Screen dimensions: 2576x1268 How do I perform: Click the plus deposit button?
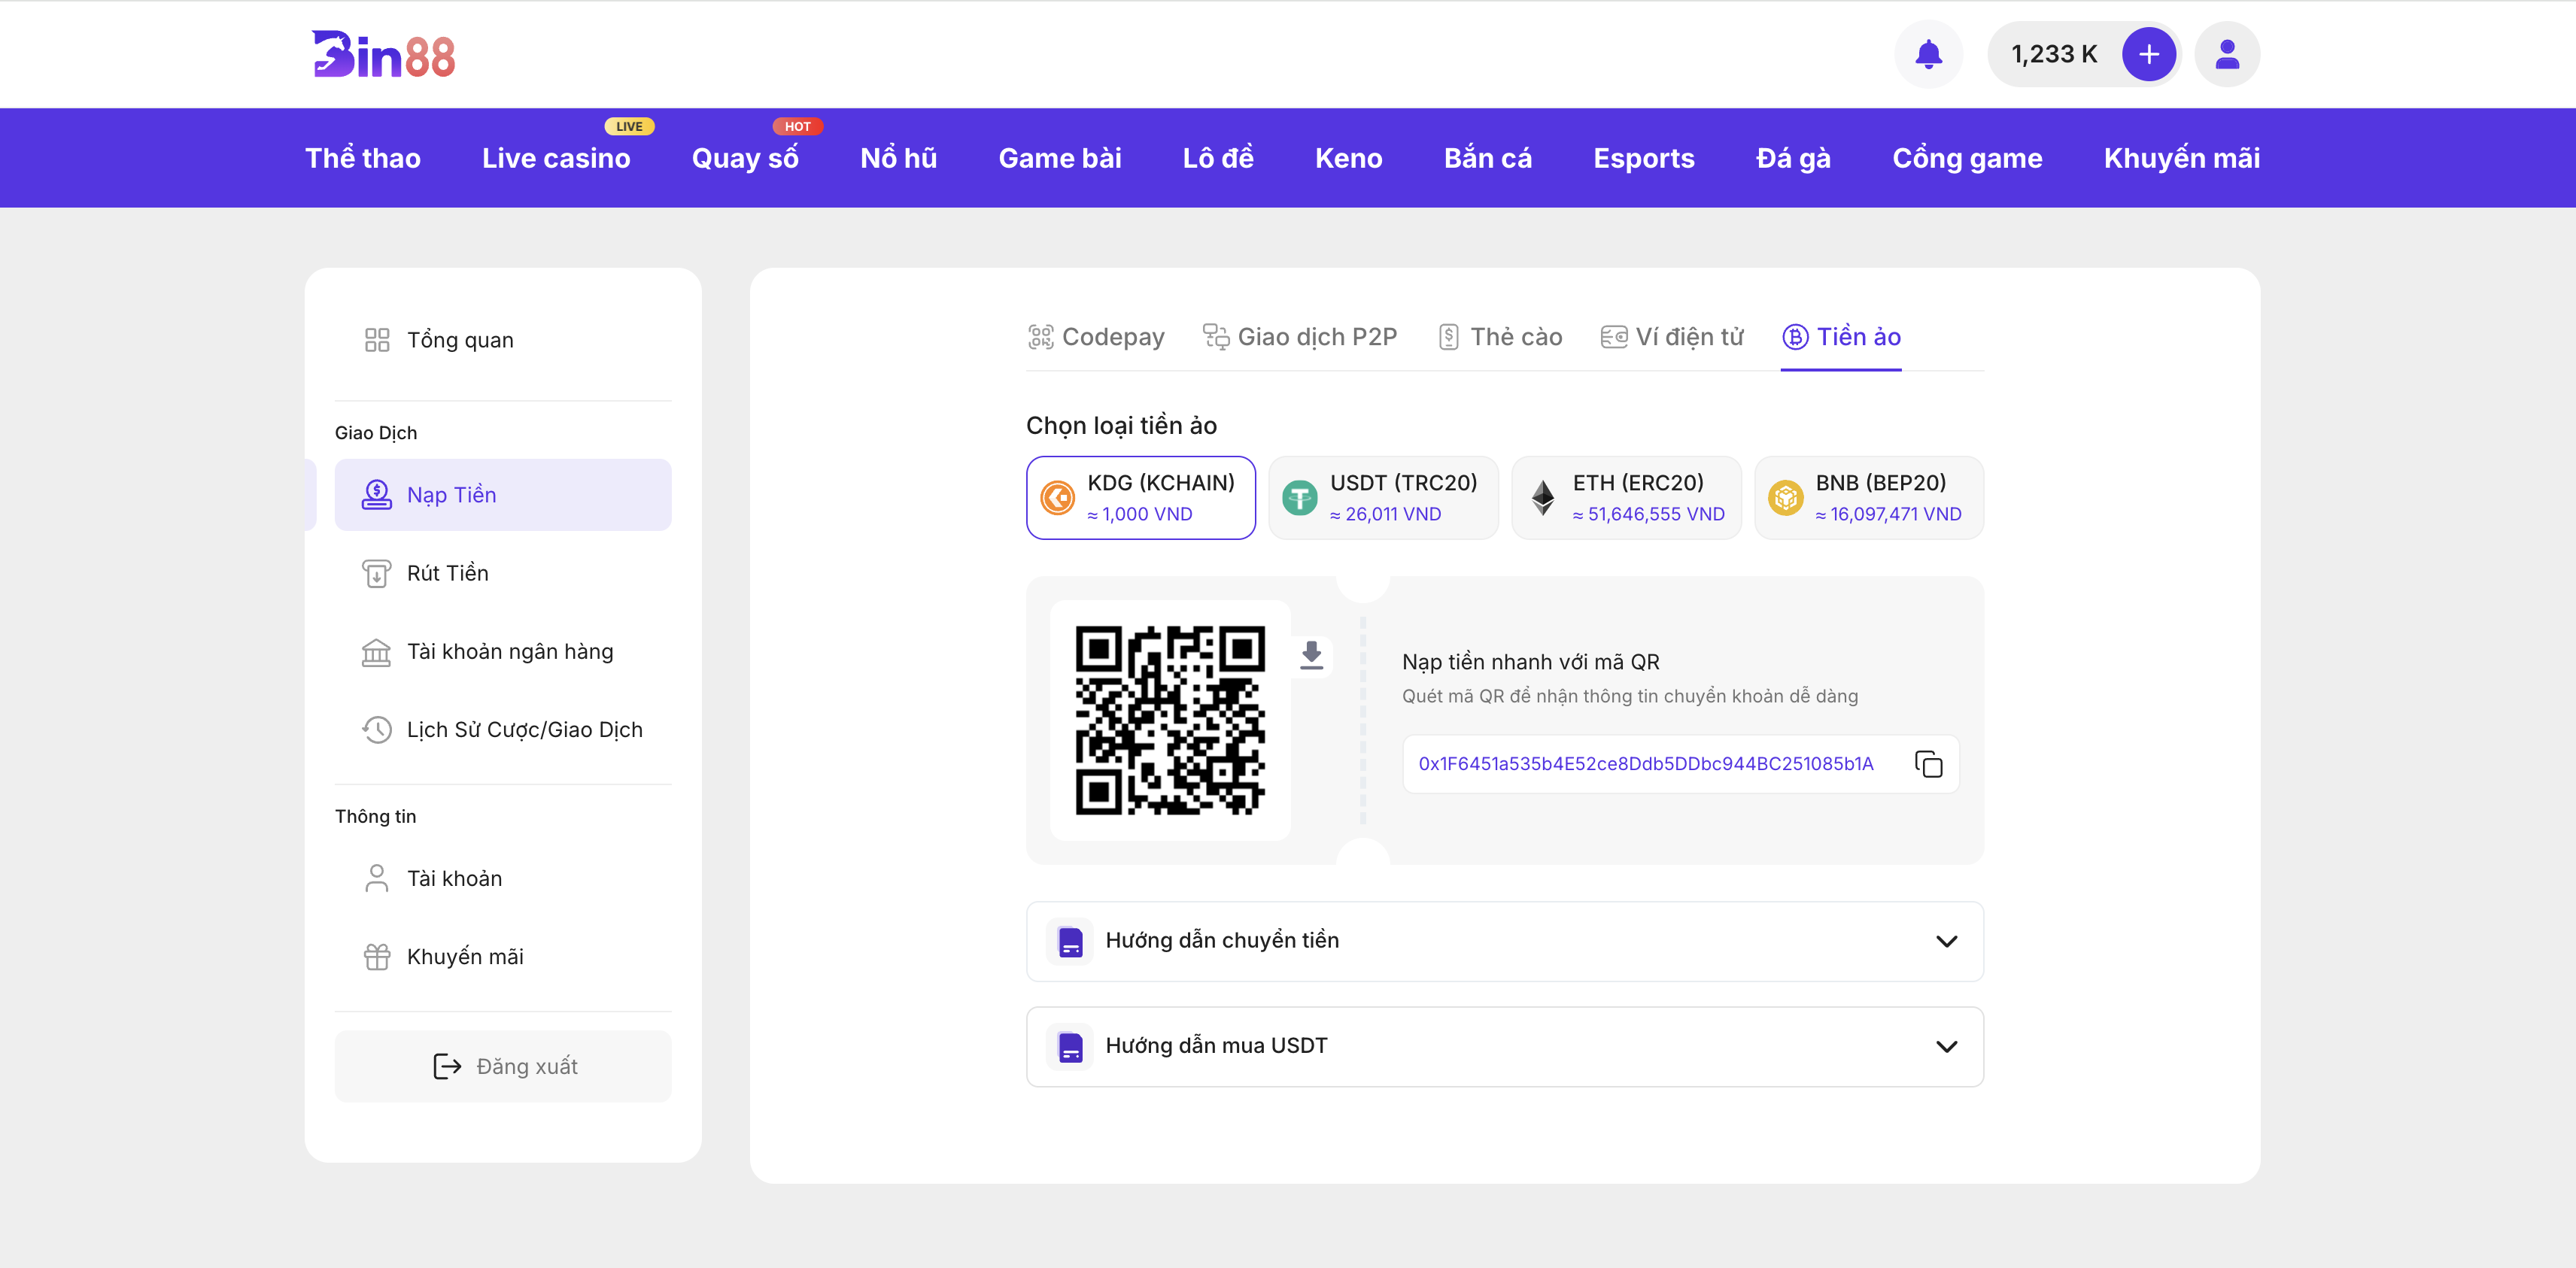click(2148, 54)
